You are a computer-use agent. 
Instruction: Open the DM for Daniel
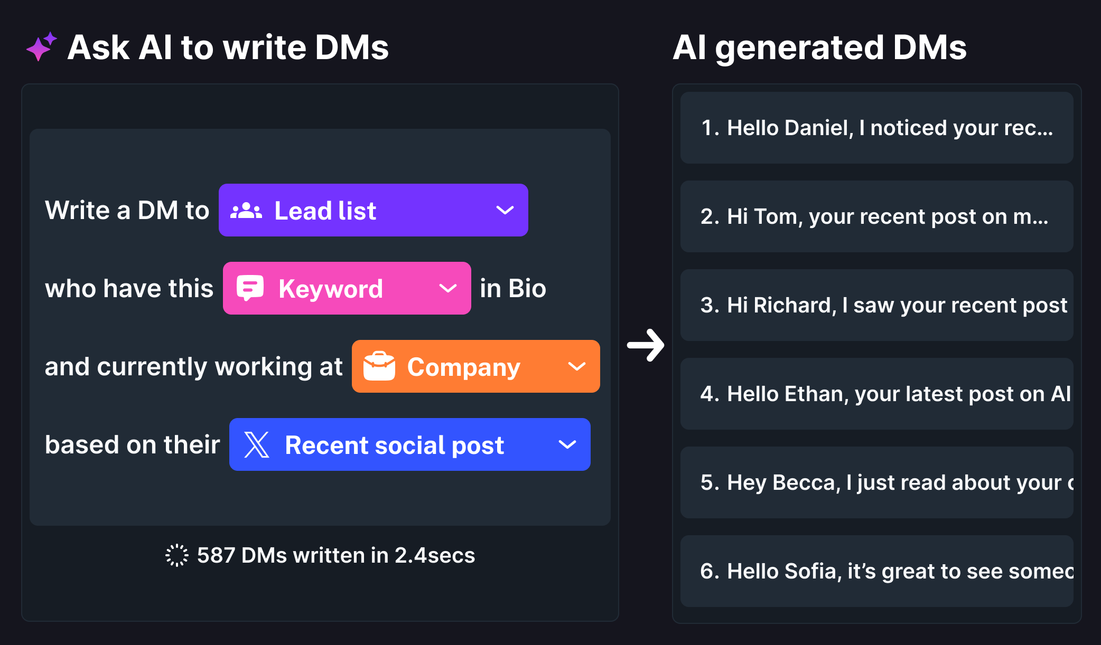(x=877, y=128)
